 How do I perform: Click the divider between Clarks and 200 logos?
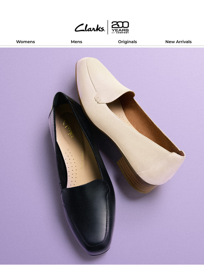(x=108, y=27)
